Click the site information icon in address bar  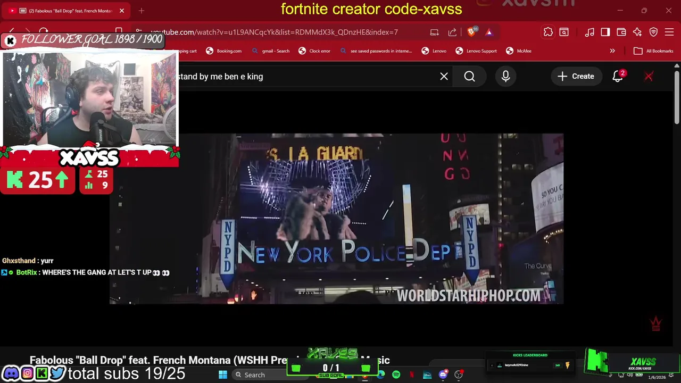click(x=138, y=32)
